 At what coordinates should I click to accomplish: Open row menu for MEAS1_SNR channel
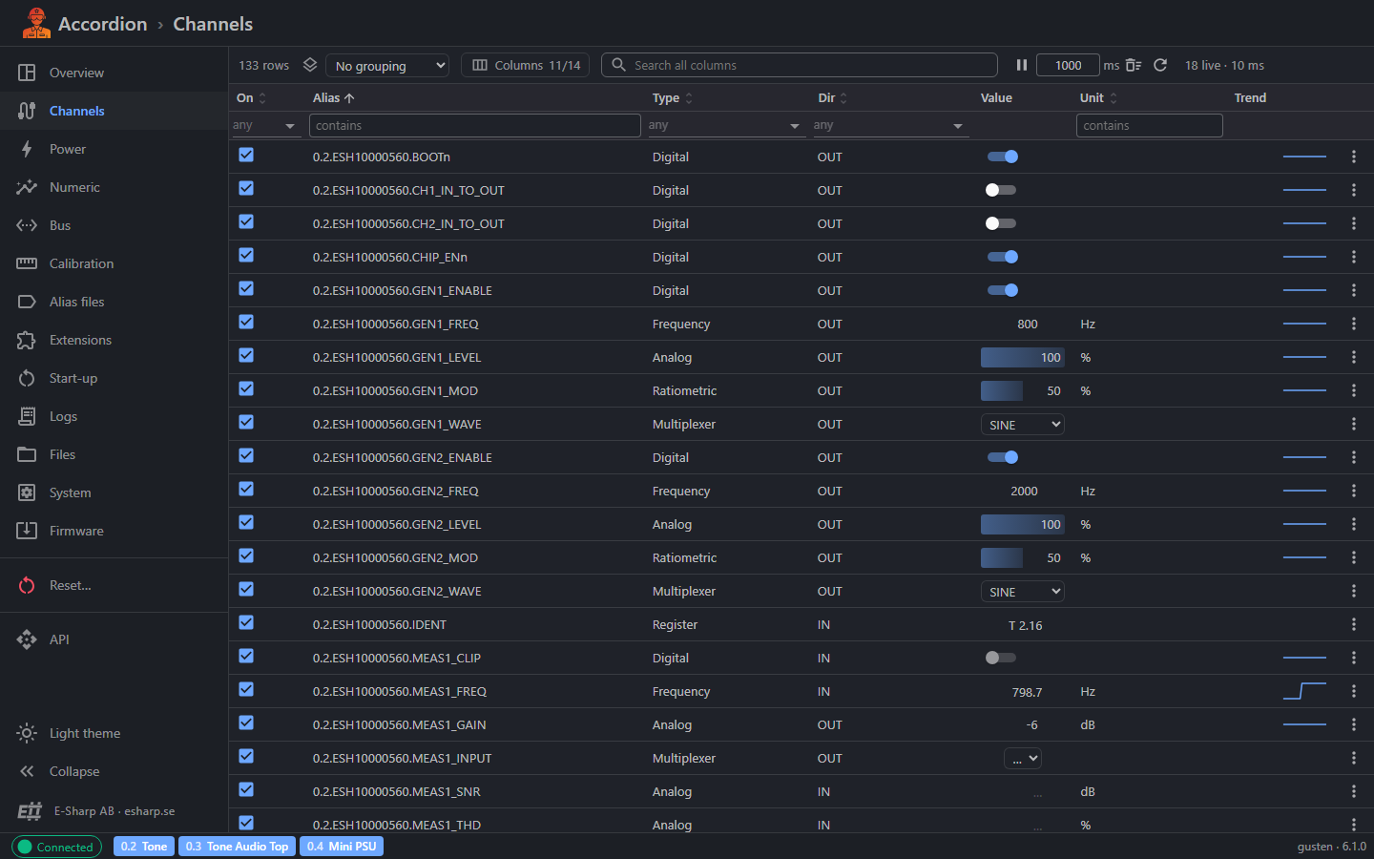click(x=1354, y=791)
